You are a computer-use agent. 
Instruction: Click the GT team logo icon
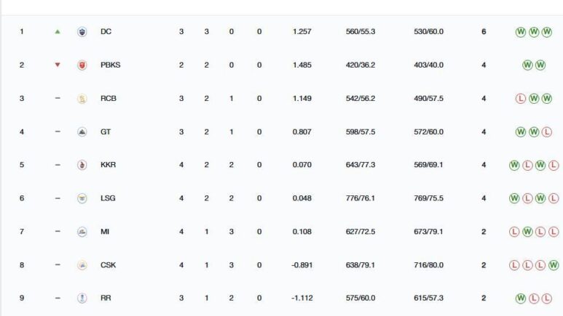[82, 132]
